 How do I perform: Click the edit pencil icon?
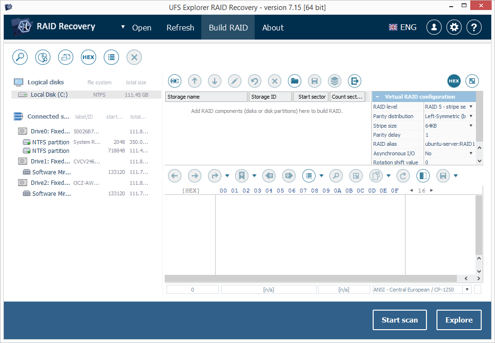coord(235,81)
